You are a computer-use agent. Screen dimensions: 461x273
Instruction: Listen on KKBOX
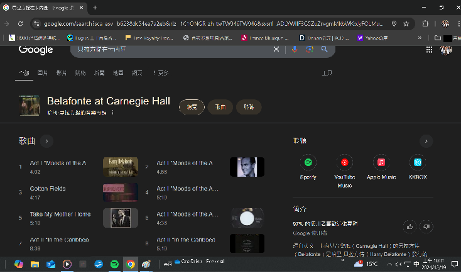click(418, 167)
